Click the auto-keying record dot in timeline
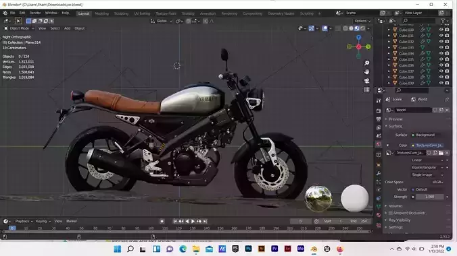This screenshot has width=457, height=256. tap(162, 222)
